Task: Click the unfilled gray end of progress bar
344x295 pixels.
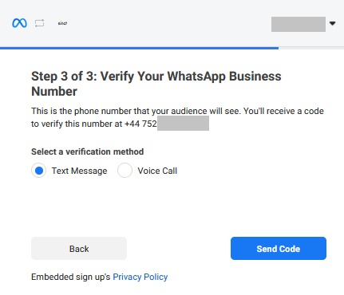Action: coord(311,48)
